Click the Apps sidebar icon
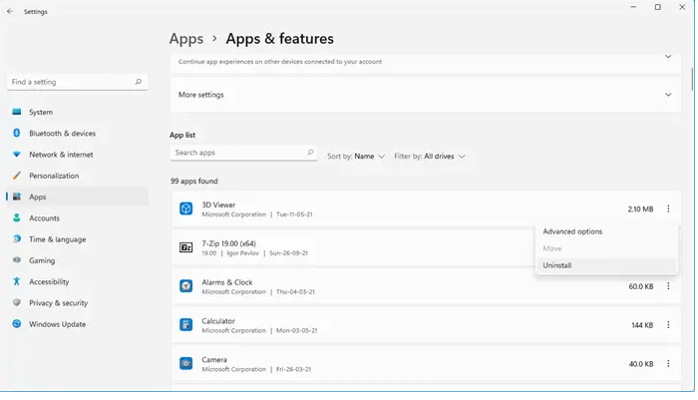 coord(17,197)
